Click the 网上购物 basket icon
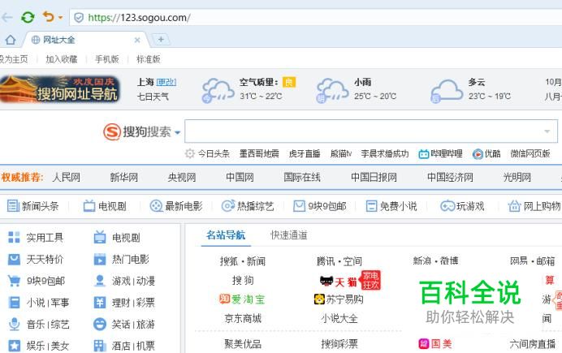The height and width of the screenshot is (353, 562). [514, 206]
